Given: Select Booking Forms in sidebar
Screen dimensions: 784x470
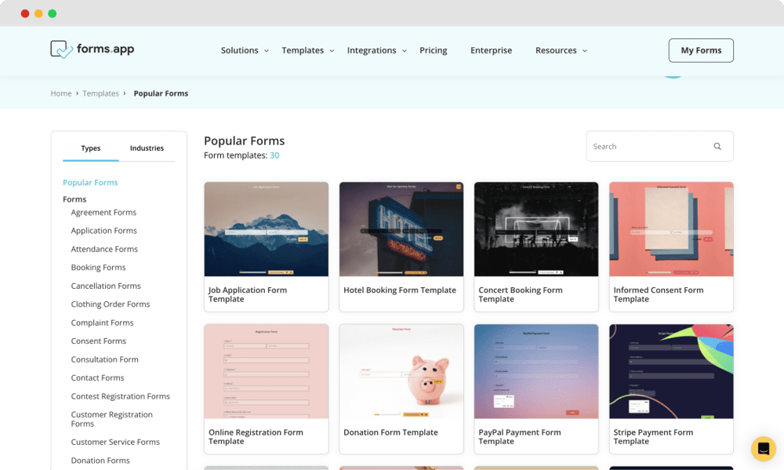Looking at the screenshot, I should pyautogui.click(x=98, y=268).
